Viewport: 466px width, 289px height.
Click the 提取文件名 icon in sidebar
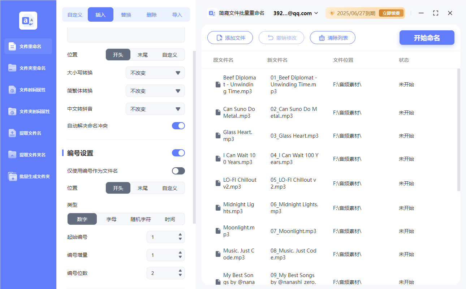13,133
